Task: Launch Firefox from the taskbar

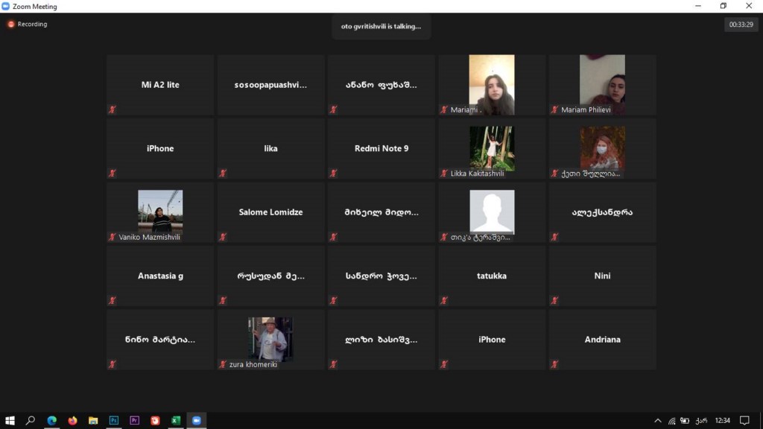Action: (x=72, y=420)
